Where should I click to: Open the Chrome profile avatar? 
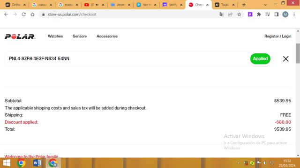(x=285, y=14)
